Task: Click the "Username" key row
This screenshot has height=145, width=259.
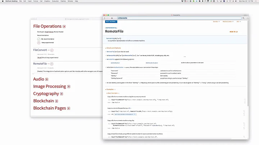Action: point(173,71)
